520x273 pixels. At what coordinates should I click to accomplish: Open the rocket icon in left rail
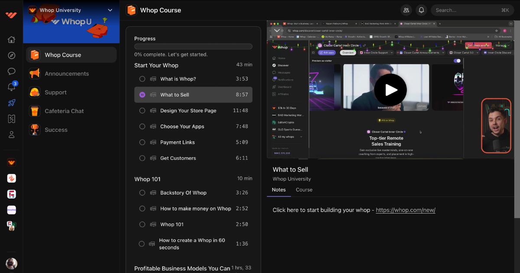[11, 103]
